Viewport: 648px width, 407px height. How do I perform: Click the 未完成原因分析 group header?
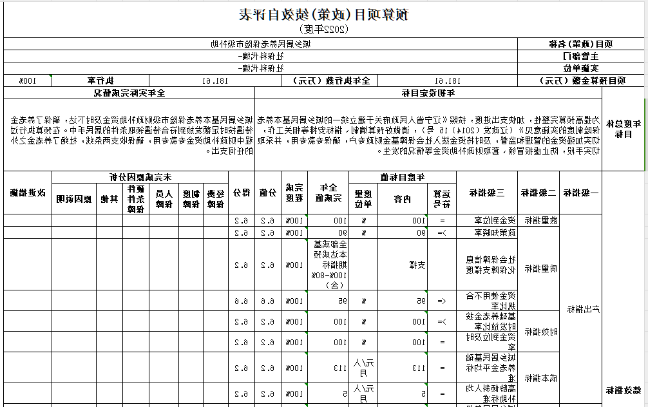click(x=140, y=177)
